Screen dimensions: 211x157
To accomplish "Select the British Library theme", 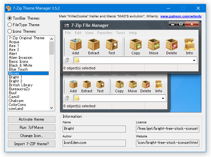I will click(29, 85).
